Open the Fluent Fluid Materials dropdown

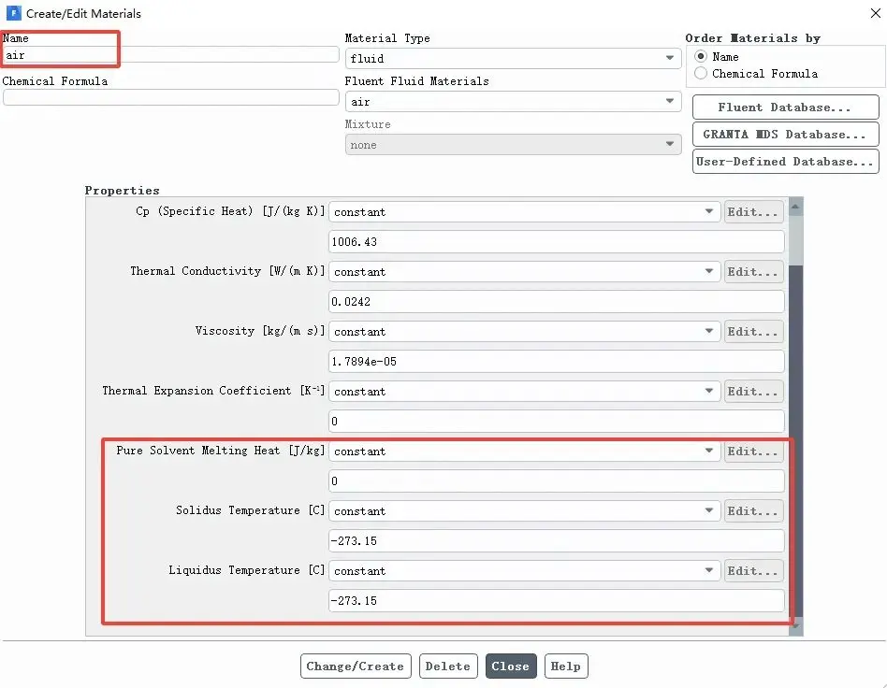click(x=513, y=102)
